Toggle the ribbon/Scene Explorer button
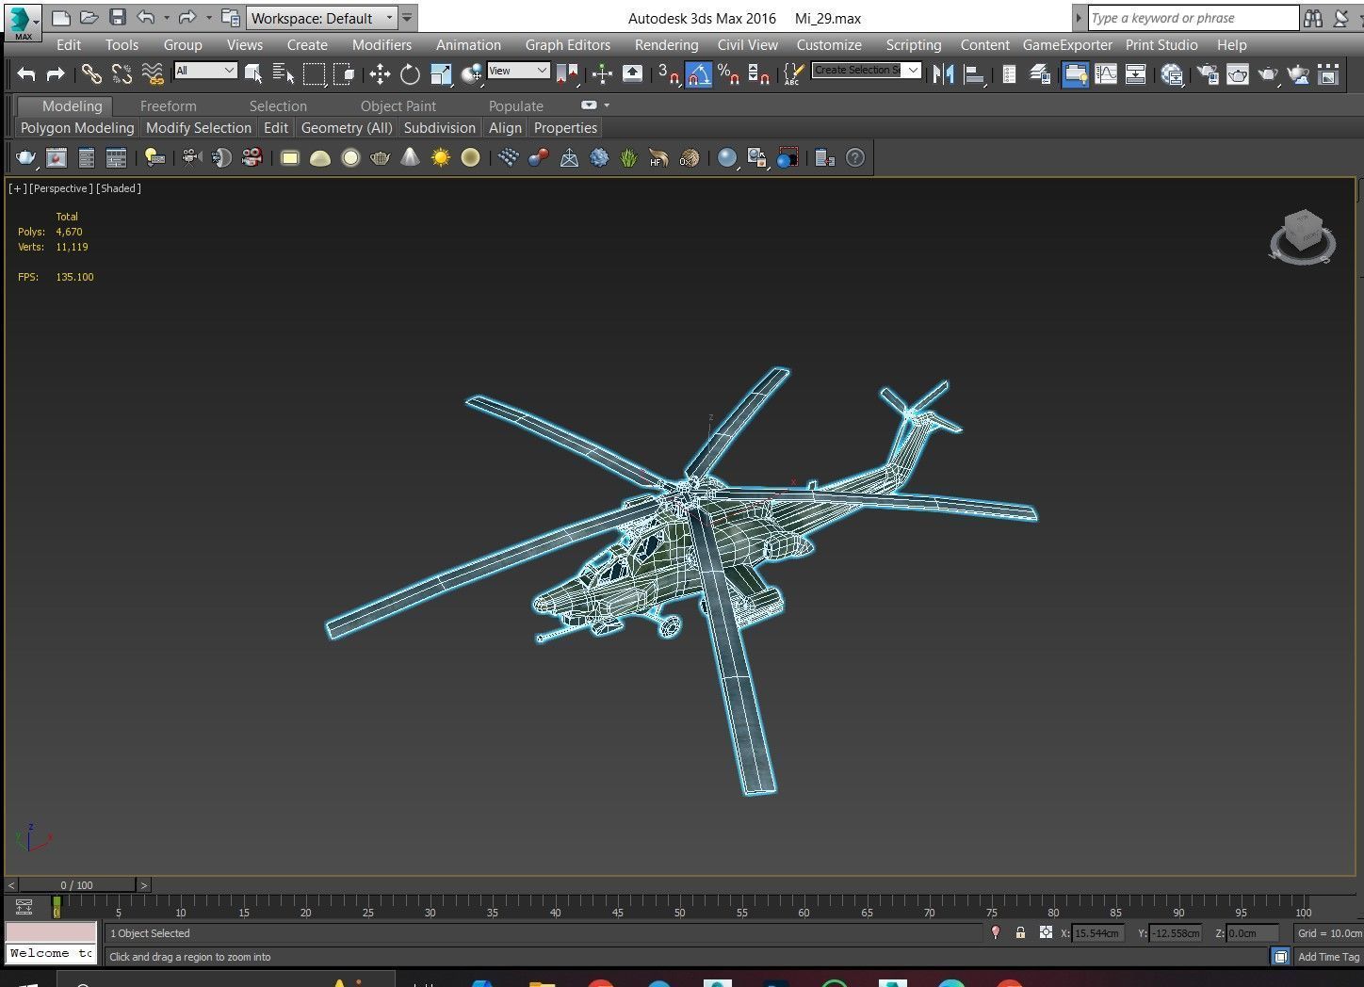Screen dimensions: 1364x987 pyautogui.click(x=1075, y=73)
